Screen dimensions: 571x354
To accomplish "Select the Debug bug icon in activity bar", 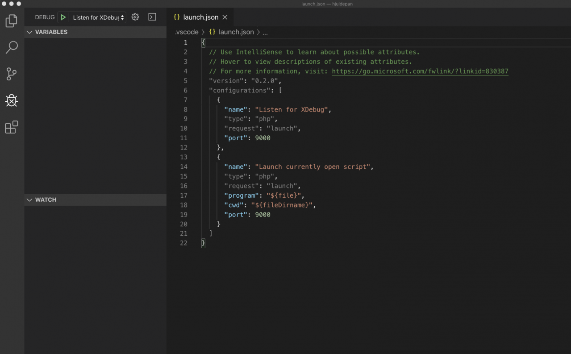I will pyautogui.click(x=12, y=101).
